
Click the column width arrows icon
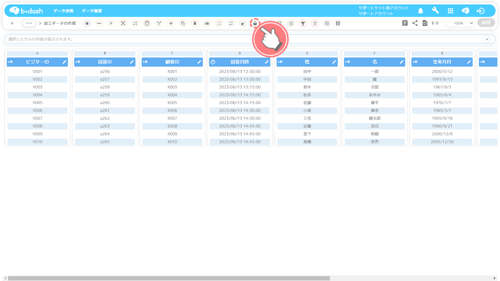click(435, 23)
